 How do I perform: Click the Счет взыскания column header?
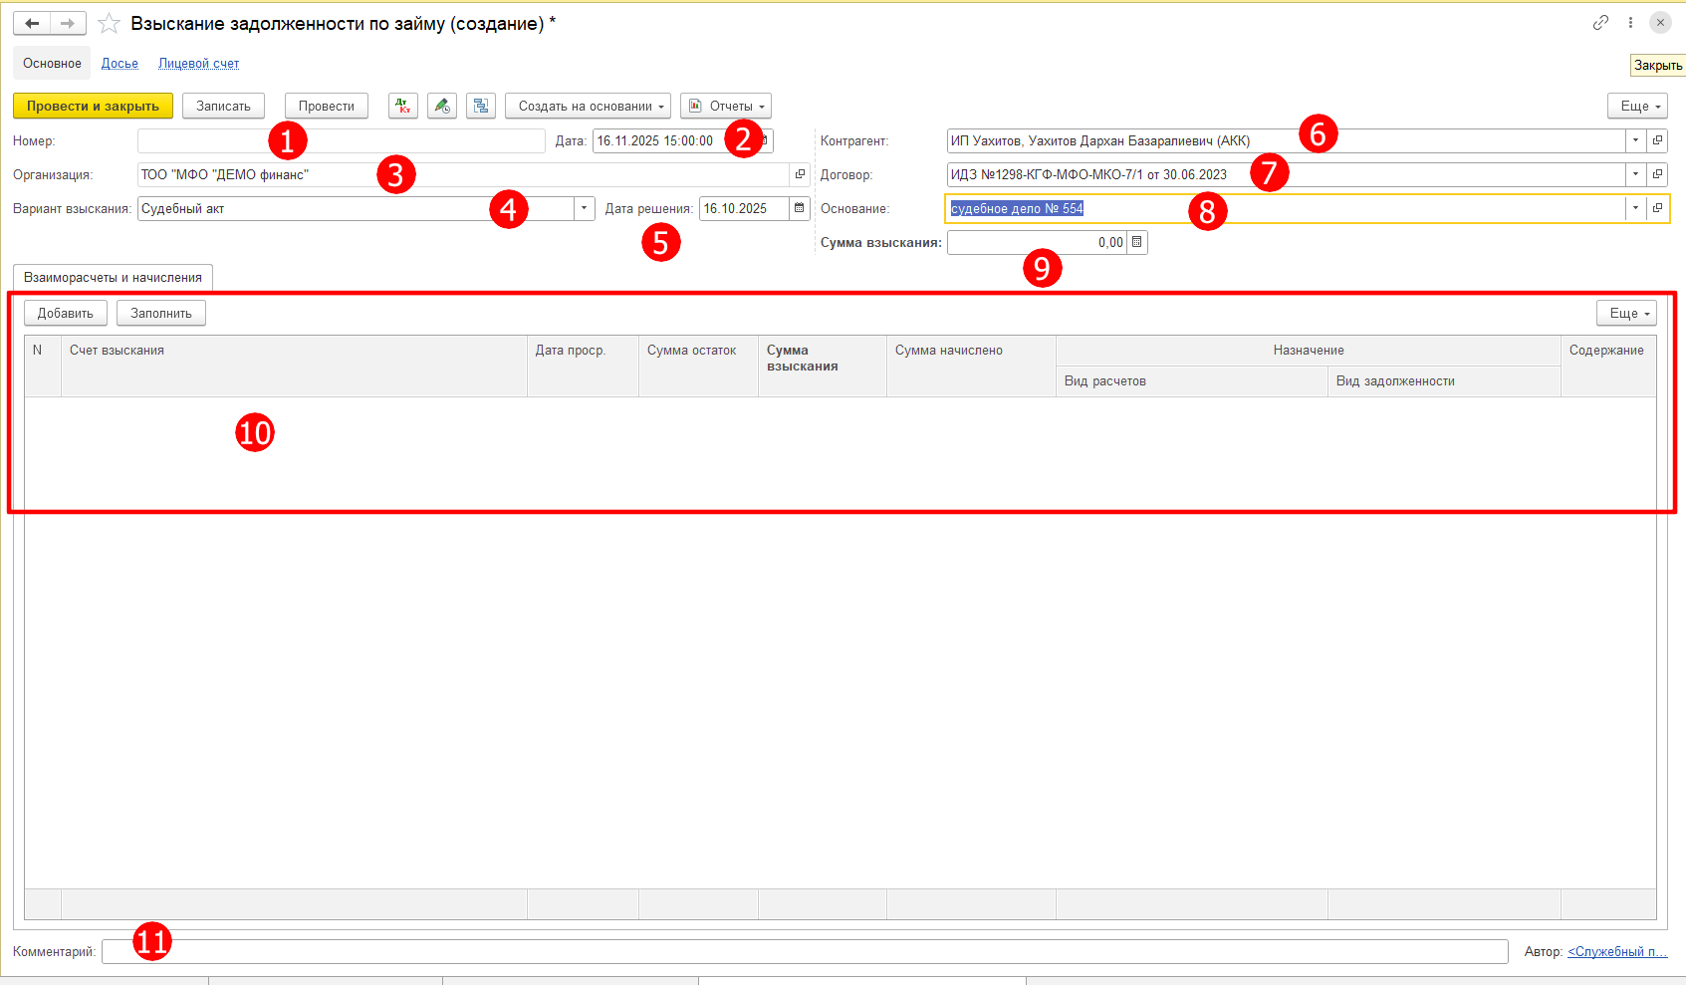coord(294,366)
